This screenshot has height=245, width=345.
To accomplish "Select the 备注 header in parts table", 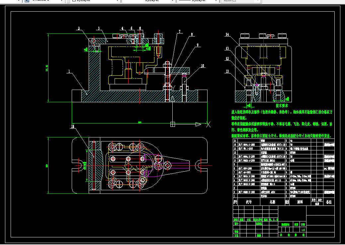I will click(x=329, y=202).
